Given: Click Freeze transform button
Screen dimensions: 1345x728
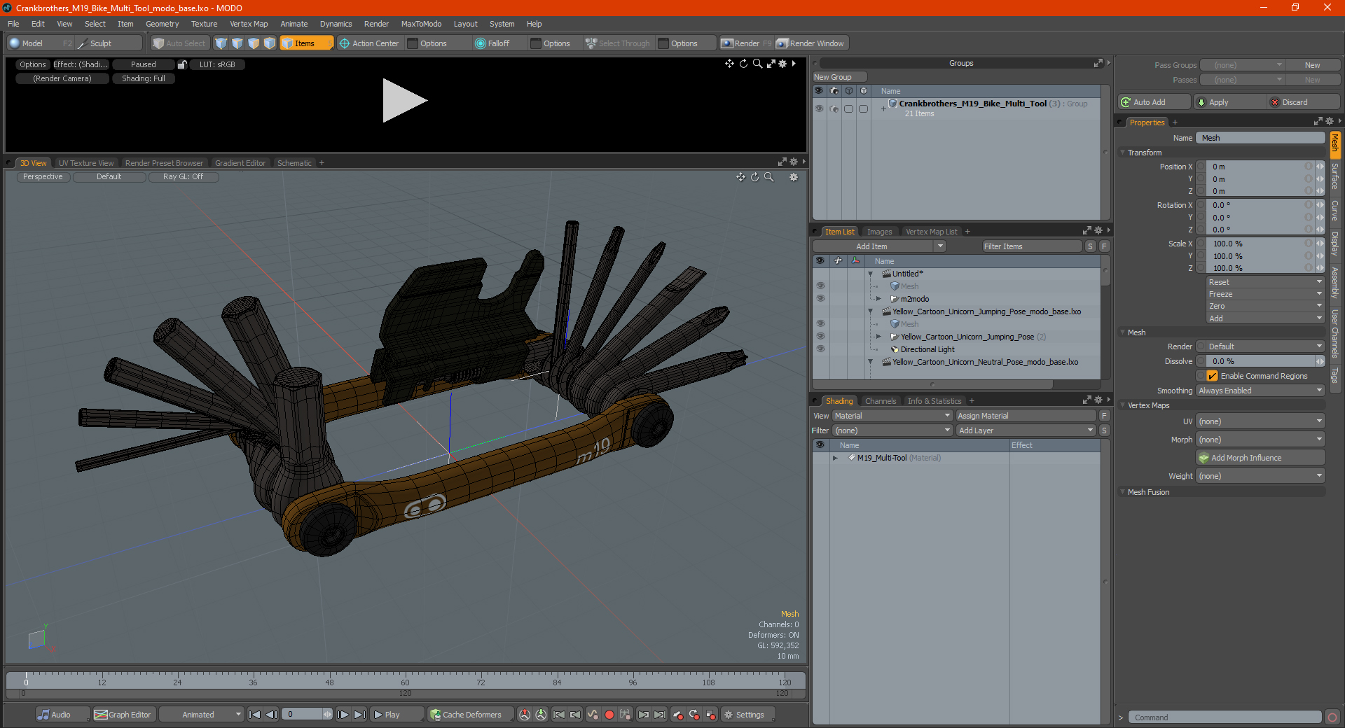Looking at the screenshot, I should [1265, 294].
